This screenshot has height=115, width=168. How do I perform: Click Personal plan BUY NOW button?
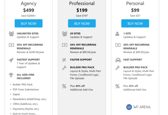(x=135, y=23)
